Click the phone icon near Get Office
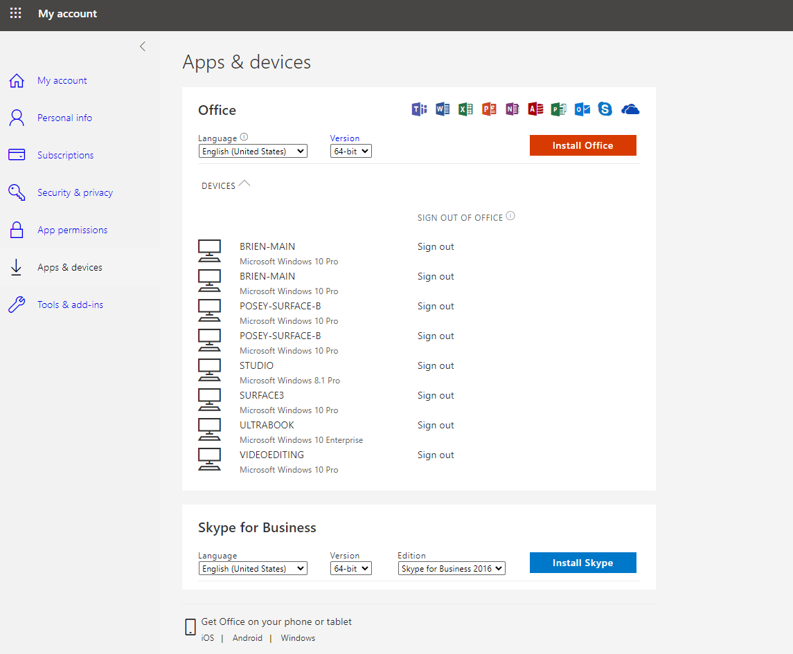The height and width of the screenshot is (654, 793). pyautogui.click(x=190, y=627)
